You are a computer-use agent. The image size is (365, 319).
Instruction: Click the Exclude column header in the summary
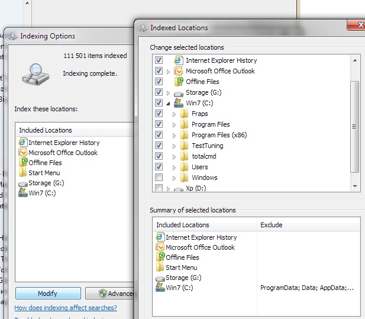308,225
